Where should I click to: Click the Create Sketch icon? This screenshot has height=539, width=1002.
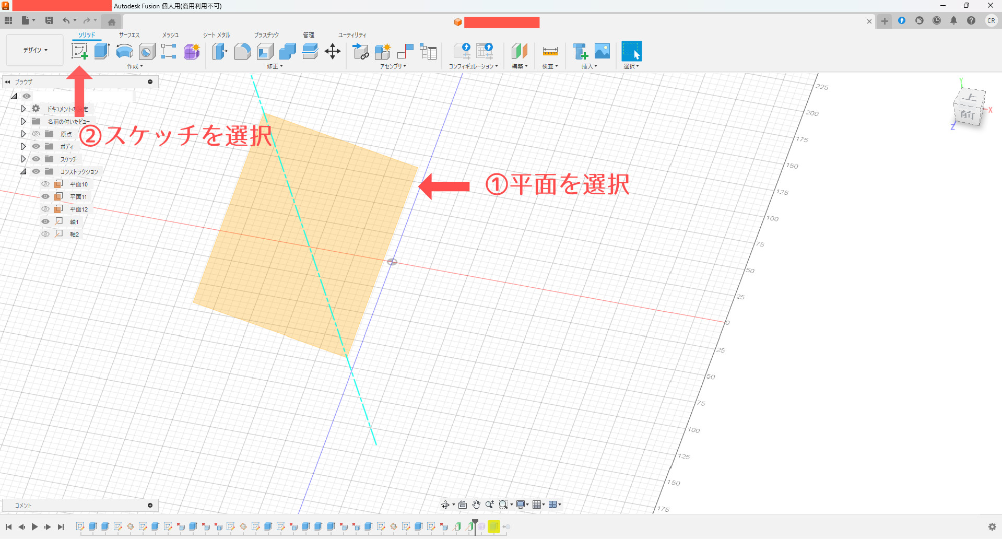coord(79,51)
